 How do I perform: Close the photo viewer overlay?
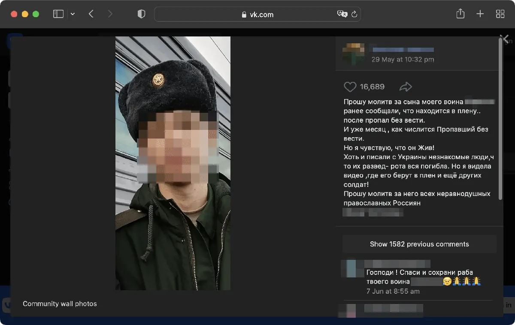[505, 39]
